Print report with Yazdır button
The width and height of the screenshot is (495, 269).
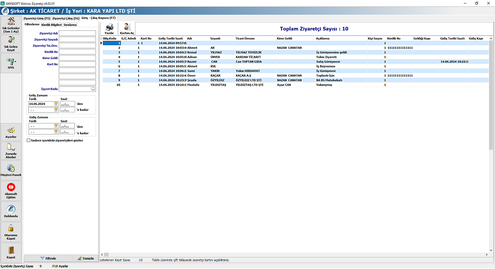click(109, 28)
